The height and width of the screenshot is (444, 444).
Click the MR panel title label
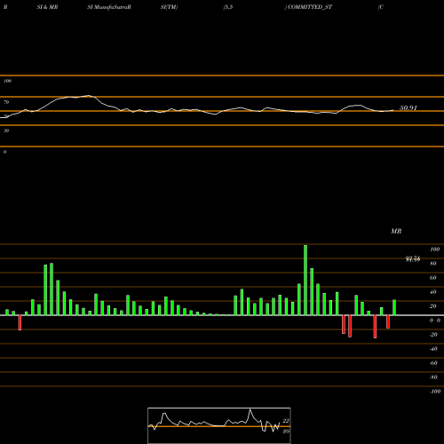tap(396, 231)
